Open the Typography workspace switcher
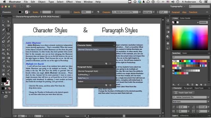The width and height of the screenshot is (211, 118). click(x=178, y=6)
